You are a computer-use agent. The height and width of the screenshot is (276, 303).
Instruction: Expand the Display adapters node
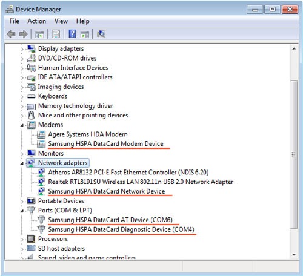pos(22,49)
